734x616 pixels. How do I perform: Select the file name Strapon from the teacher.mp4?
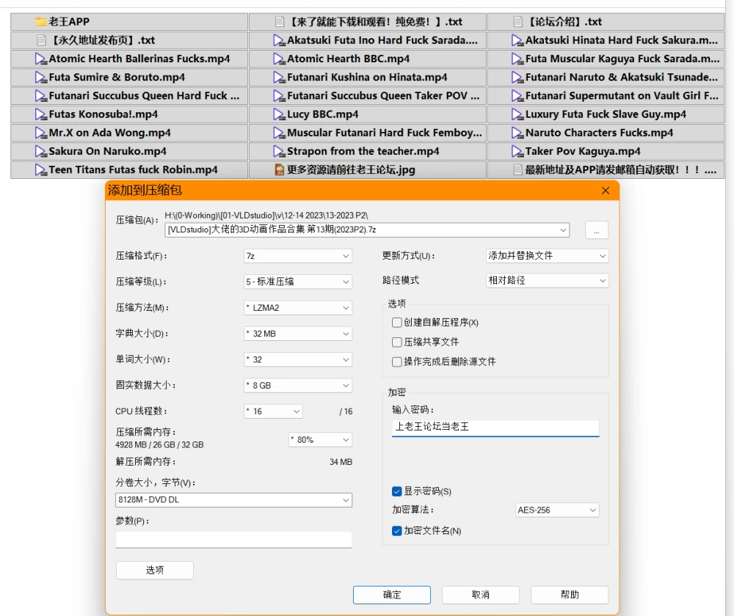363,151
